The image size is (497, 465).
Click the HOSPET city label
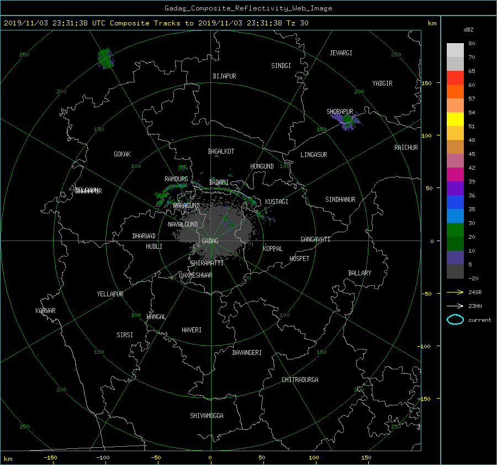[x=299, y=259]
